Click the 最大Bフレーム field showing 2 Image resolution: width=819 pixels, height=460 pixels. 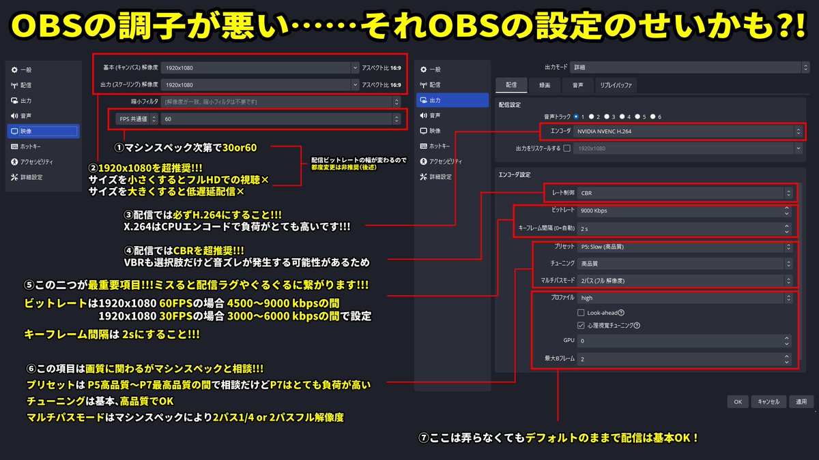tap(684, 358)
